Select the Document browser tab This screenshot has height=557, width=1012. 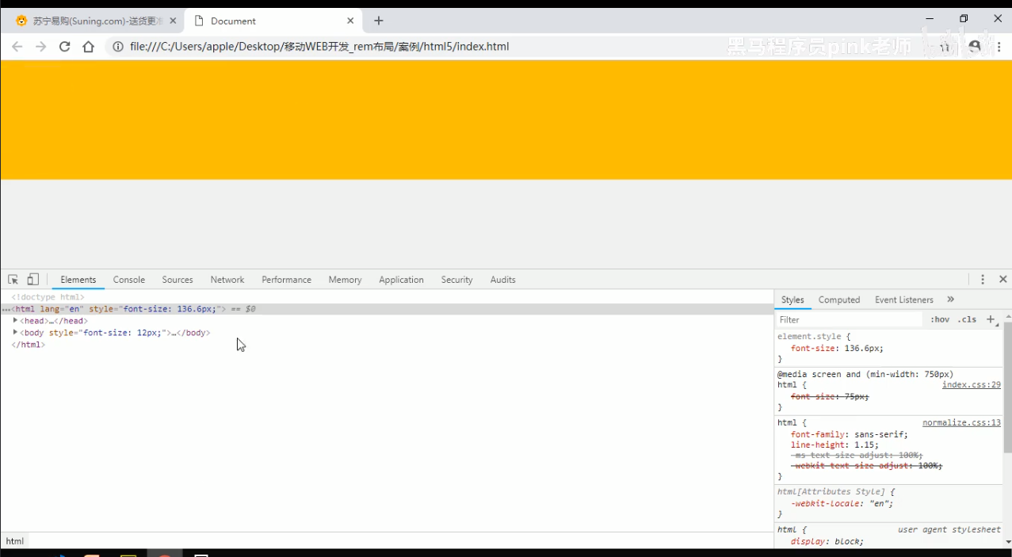coord(274,21)
